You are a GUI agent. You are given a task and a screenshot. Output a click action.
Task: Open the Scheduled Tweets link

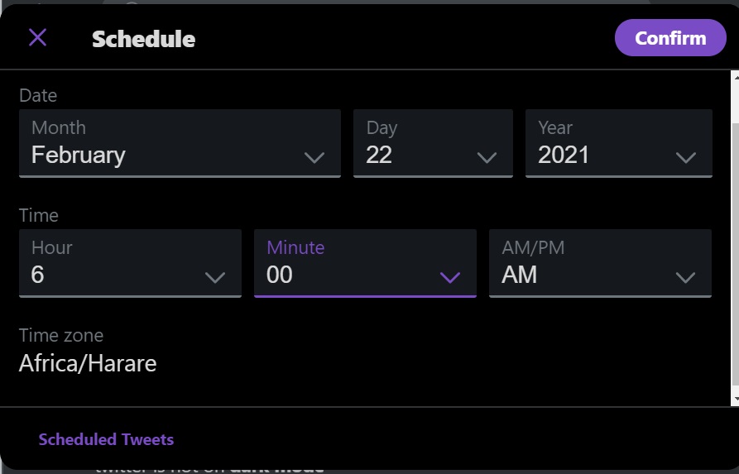point(106,439)
